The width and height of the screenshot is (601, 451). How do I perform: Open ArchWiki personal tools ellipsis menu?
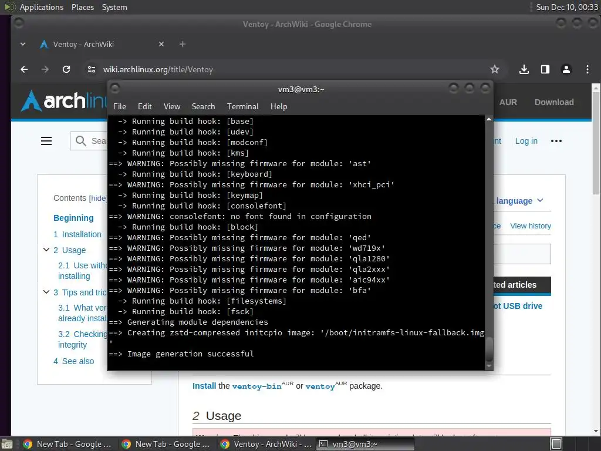pyautogui.click(x=556, y=141)
